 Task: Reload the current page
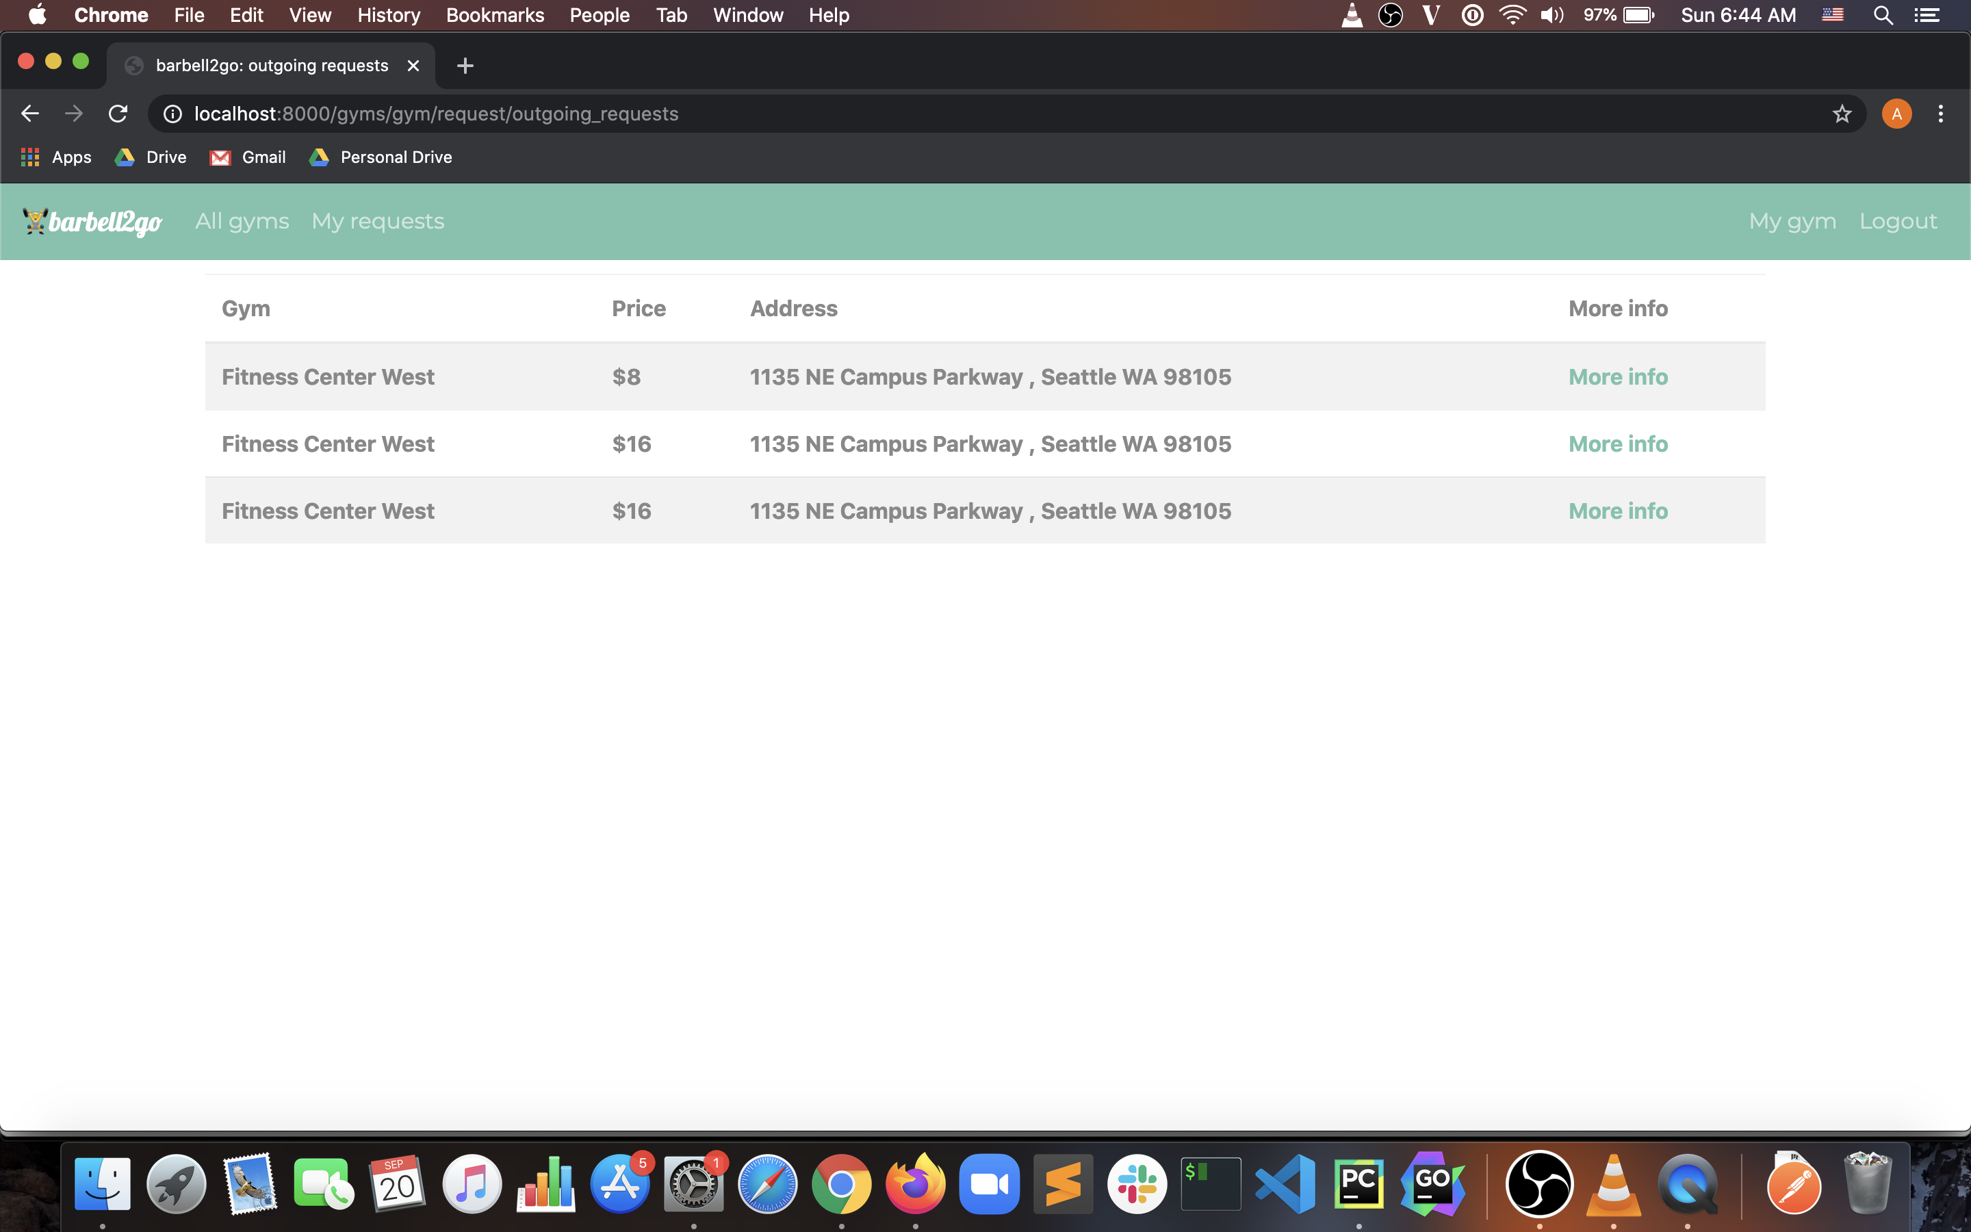(x=118, y=114)
